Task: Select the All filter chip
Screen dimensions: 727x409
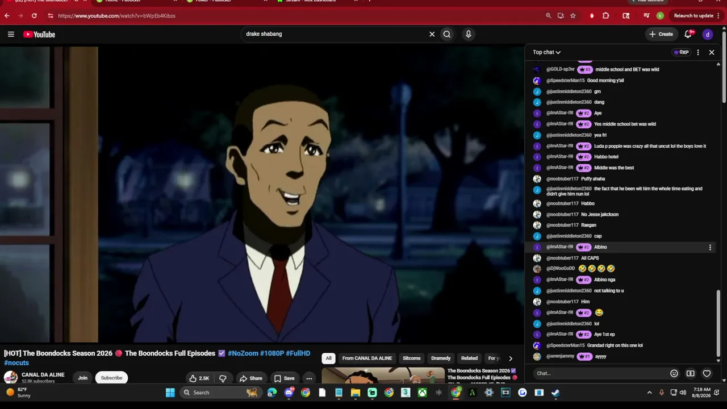Action: pos(328,358)
